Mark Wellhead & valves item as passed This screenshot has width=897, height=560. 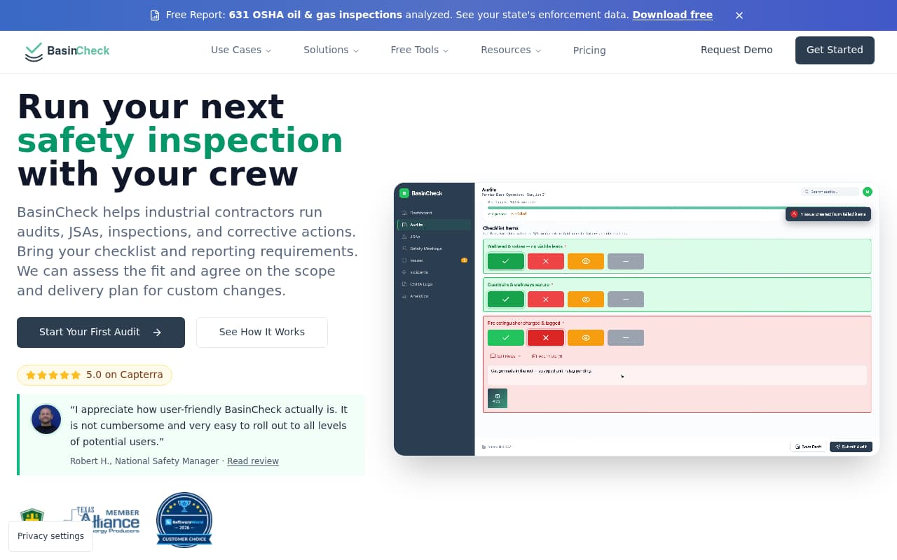pos(506,261)
